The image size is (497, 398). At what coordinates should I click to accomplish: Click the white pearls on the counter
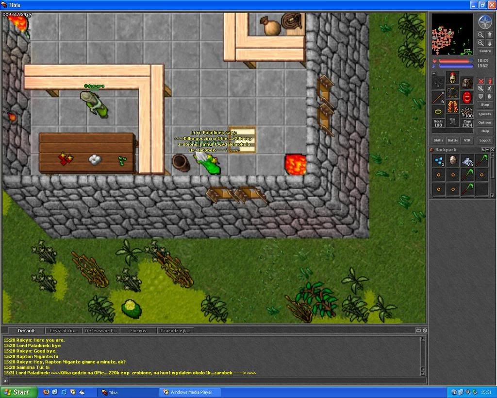point(95,159)
